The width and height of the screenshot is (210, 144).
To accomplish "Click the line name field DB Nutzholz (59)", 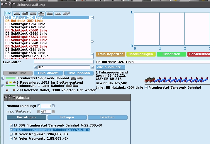I will tap(153, 62).
